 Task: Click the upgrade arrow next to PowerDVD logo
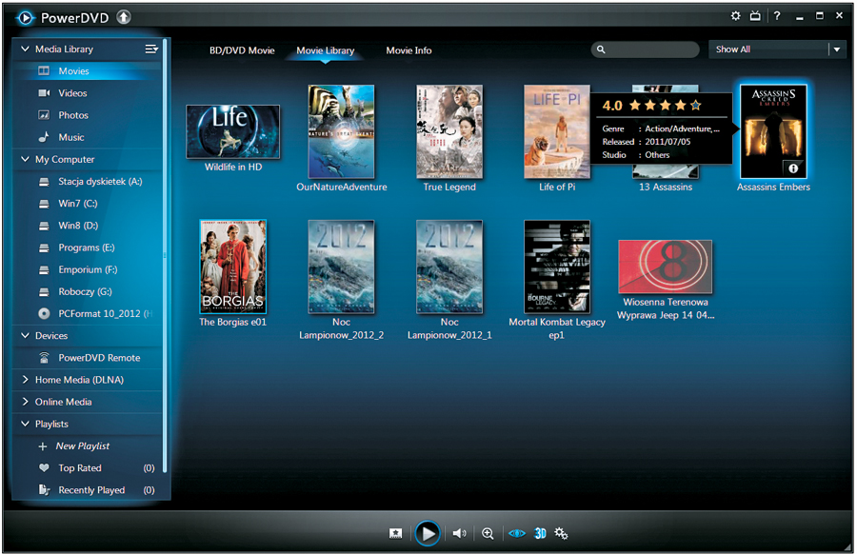[x=124, y=15]
